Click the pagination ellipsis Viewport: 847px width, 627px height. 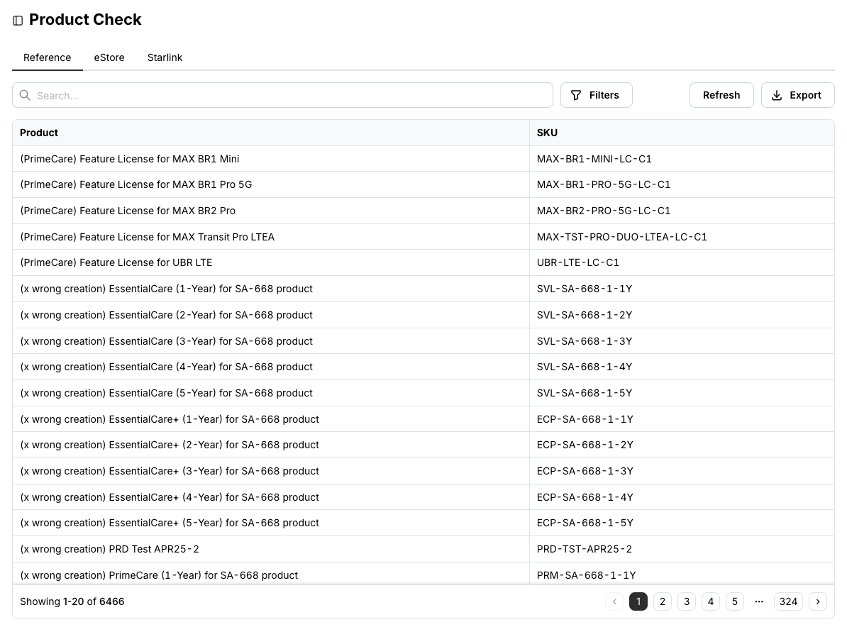tap(759, 601)
